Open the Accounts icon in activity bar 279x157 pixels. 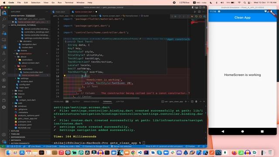4,135
